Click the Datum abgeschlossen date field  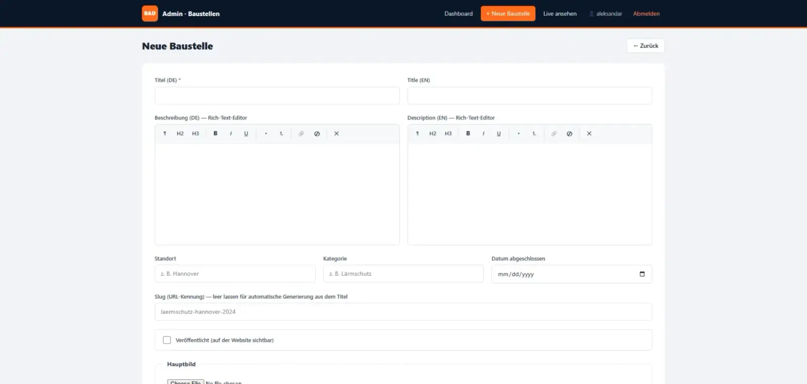[x=571, y=274]
